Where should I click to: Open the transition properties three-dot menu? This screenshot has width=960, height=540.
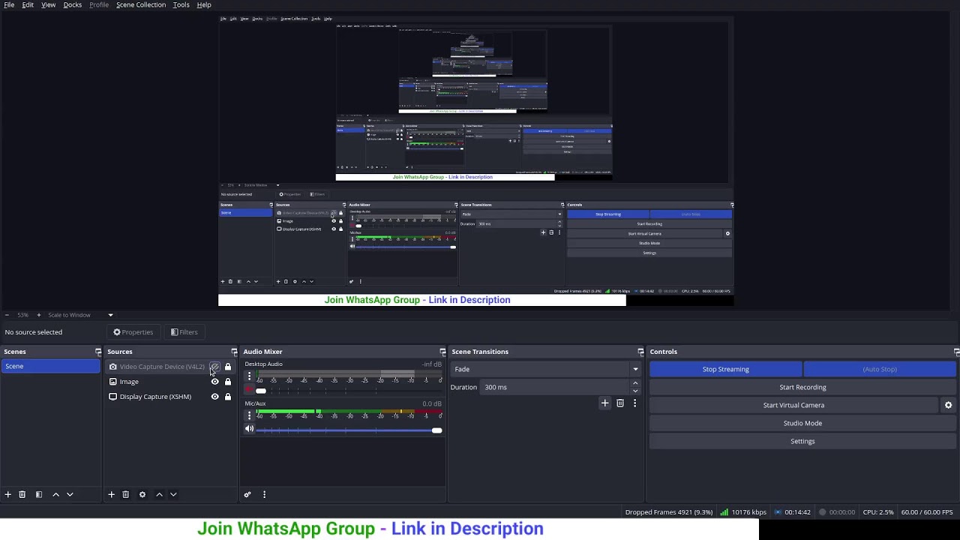[634, 403]
